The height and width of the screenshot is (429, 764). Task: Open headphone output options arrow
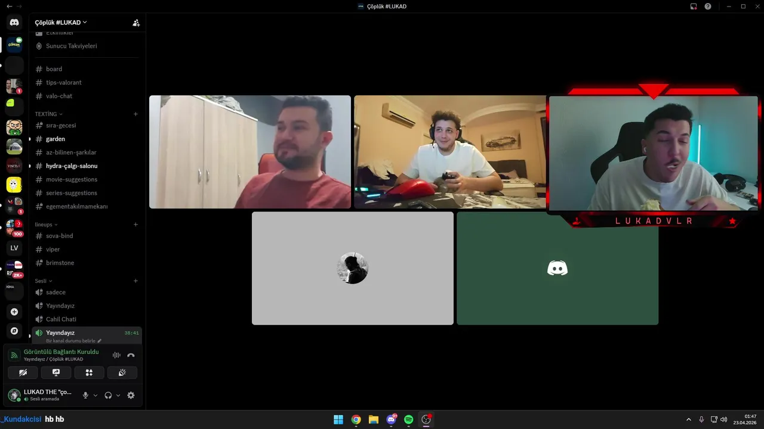click(118, 395)
